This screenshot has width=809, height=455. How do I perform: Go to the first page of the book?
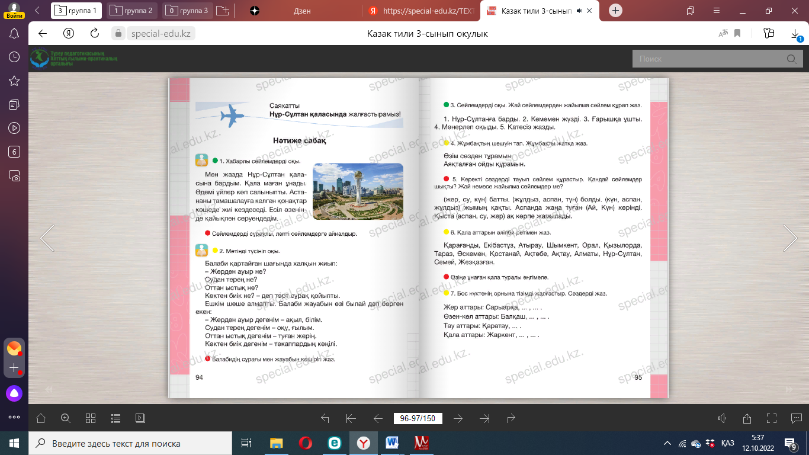coord(351,418)
